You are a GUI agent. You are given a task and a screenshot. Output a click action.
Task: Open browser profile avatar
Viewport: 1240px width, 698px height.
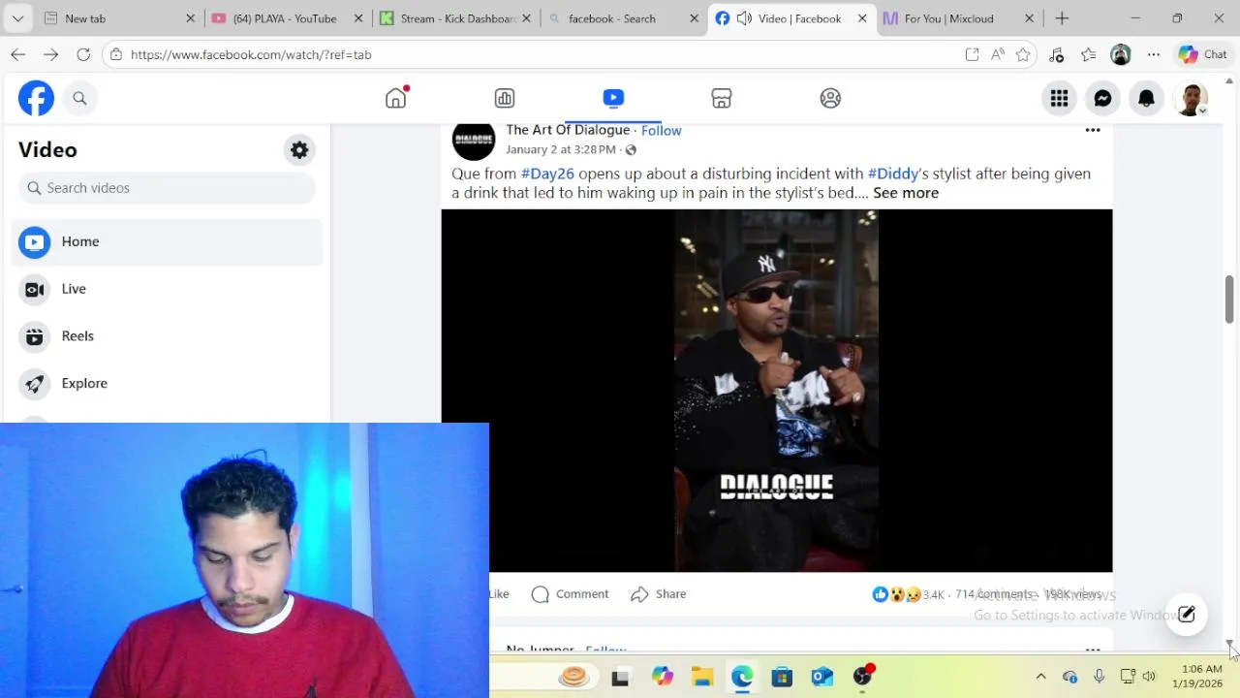point(1121,54)
